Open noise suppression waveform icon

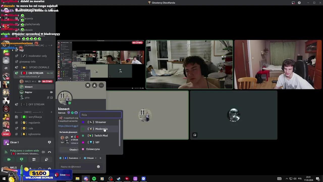click(x=43, y=152)
